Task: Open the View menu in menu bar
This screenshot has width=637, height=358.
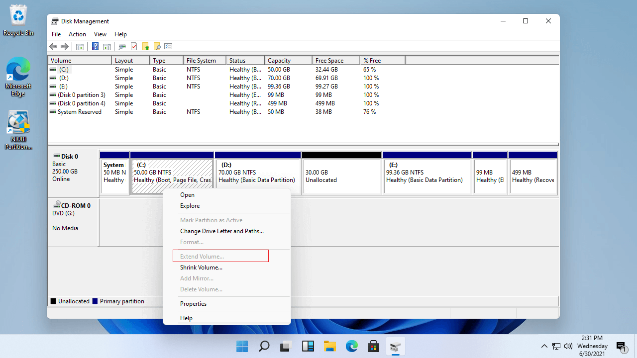Action: pos(100,34)
